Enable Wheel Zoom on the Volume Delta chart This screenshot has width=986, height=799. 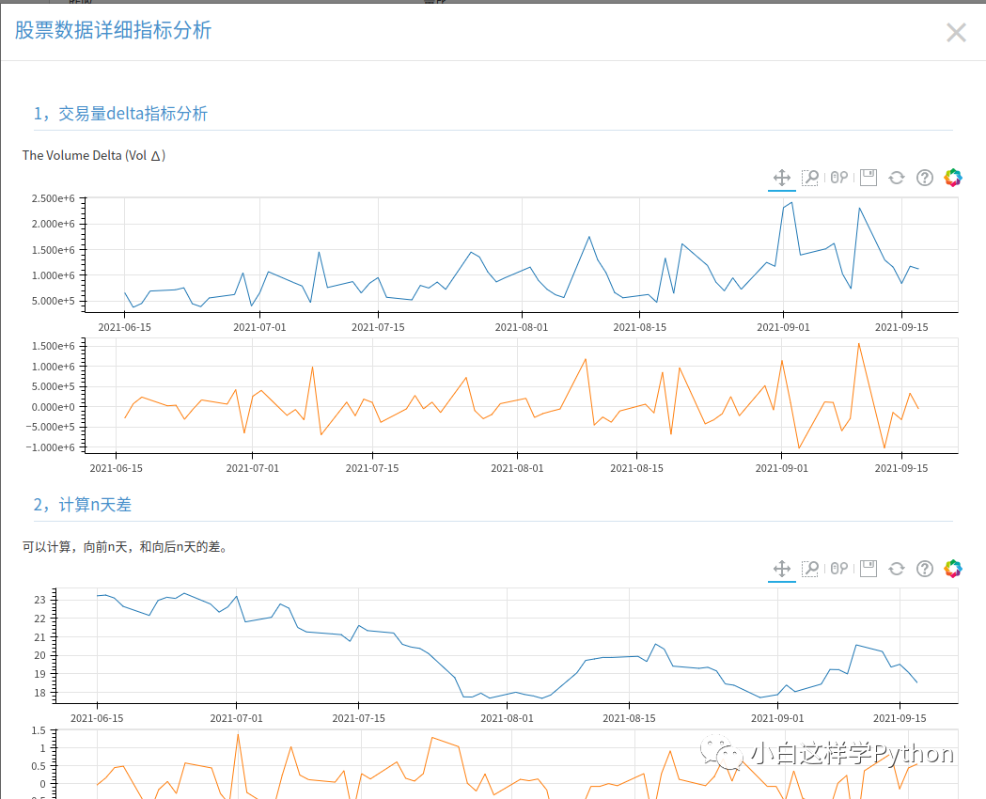pos(837,177)
